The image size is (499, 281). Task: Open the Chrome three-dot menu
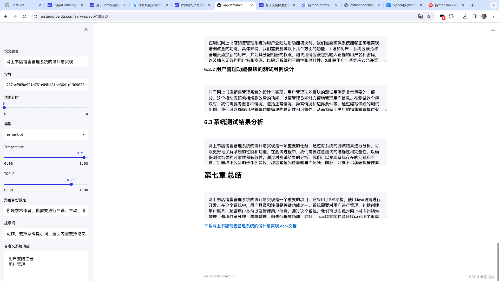point(493,16)
